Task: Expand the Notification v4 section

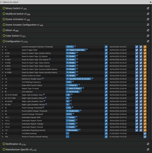Action: 14,144
